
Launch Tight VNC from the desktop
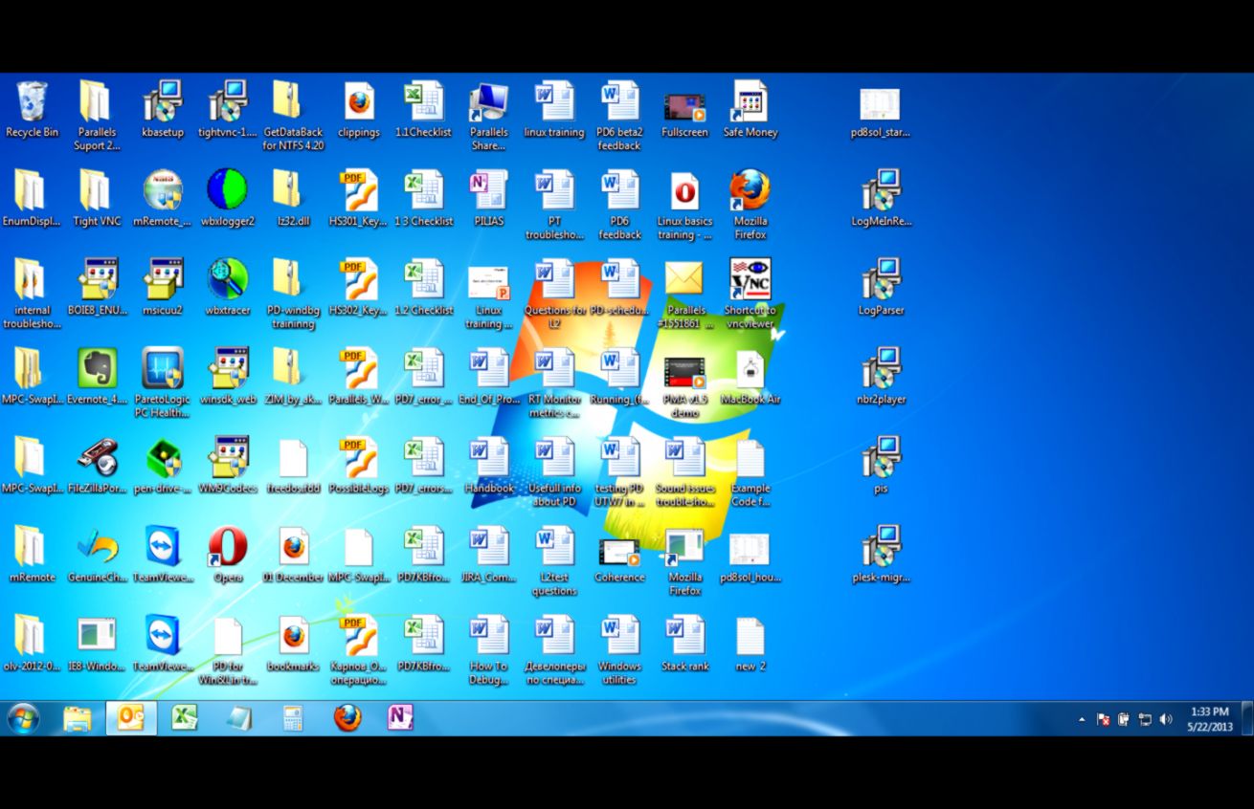pyautogui.click(x=96, y=191)
